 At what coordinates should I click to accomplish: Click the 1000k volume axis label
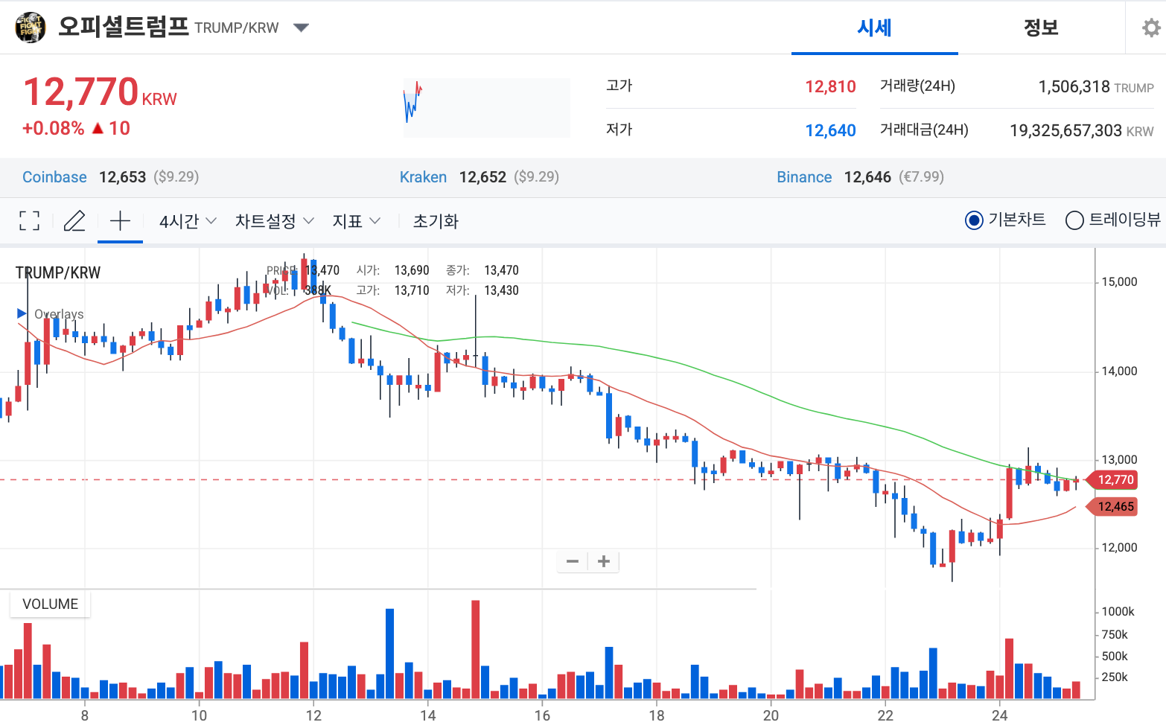point(1118,611)
